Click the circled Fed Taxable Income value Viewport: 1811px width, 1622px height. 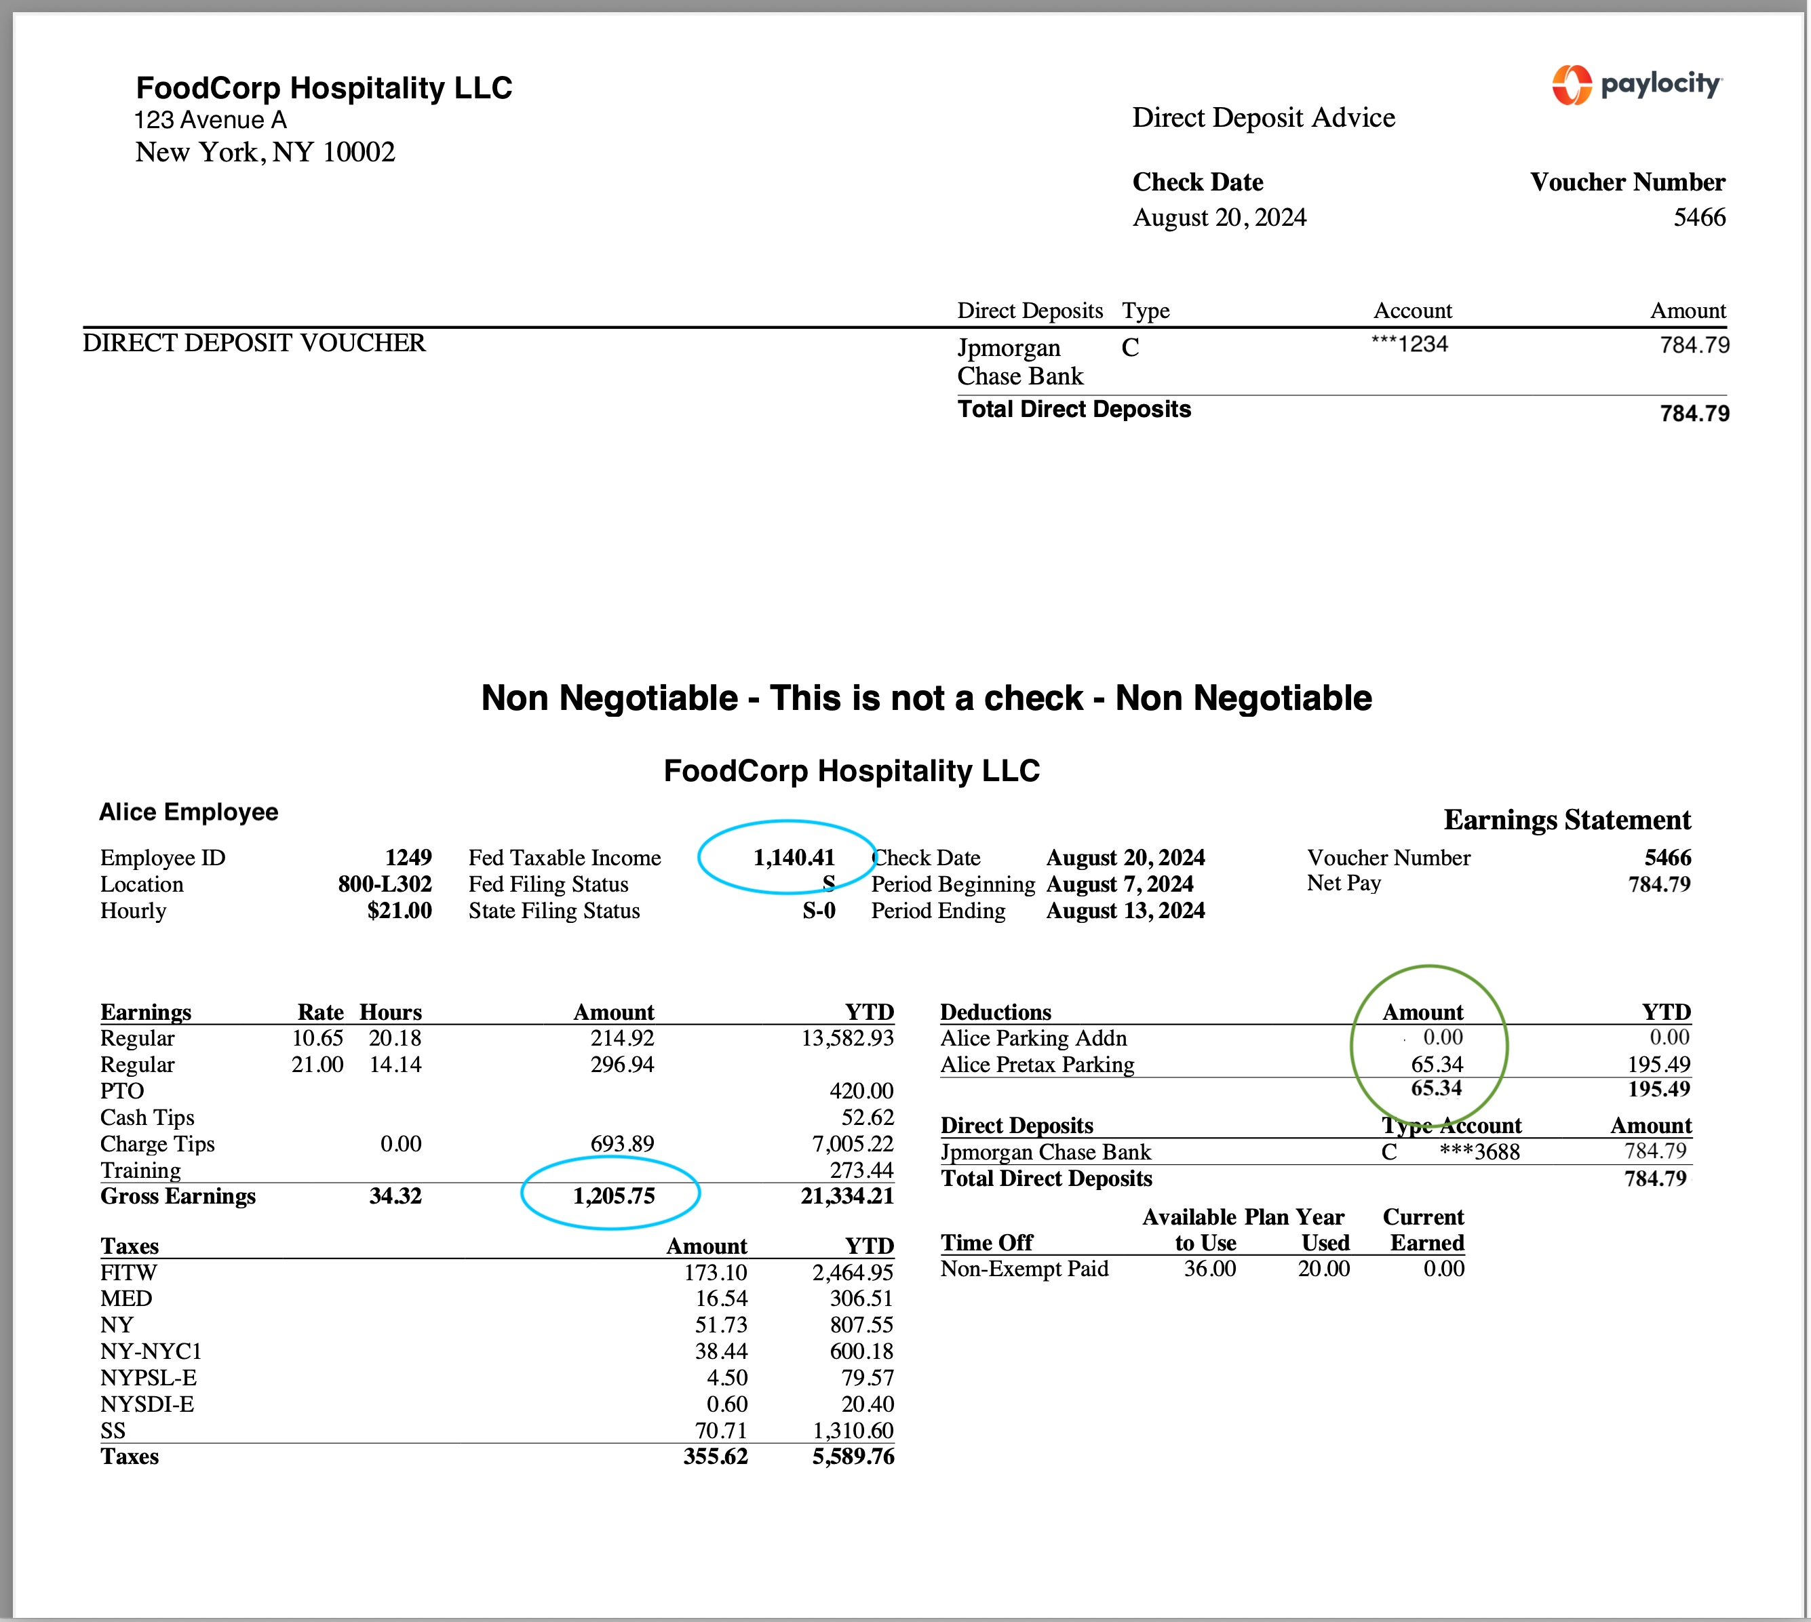pyautogui.click(x=793, y=857)
